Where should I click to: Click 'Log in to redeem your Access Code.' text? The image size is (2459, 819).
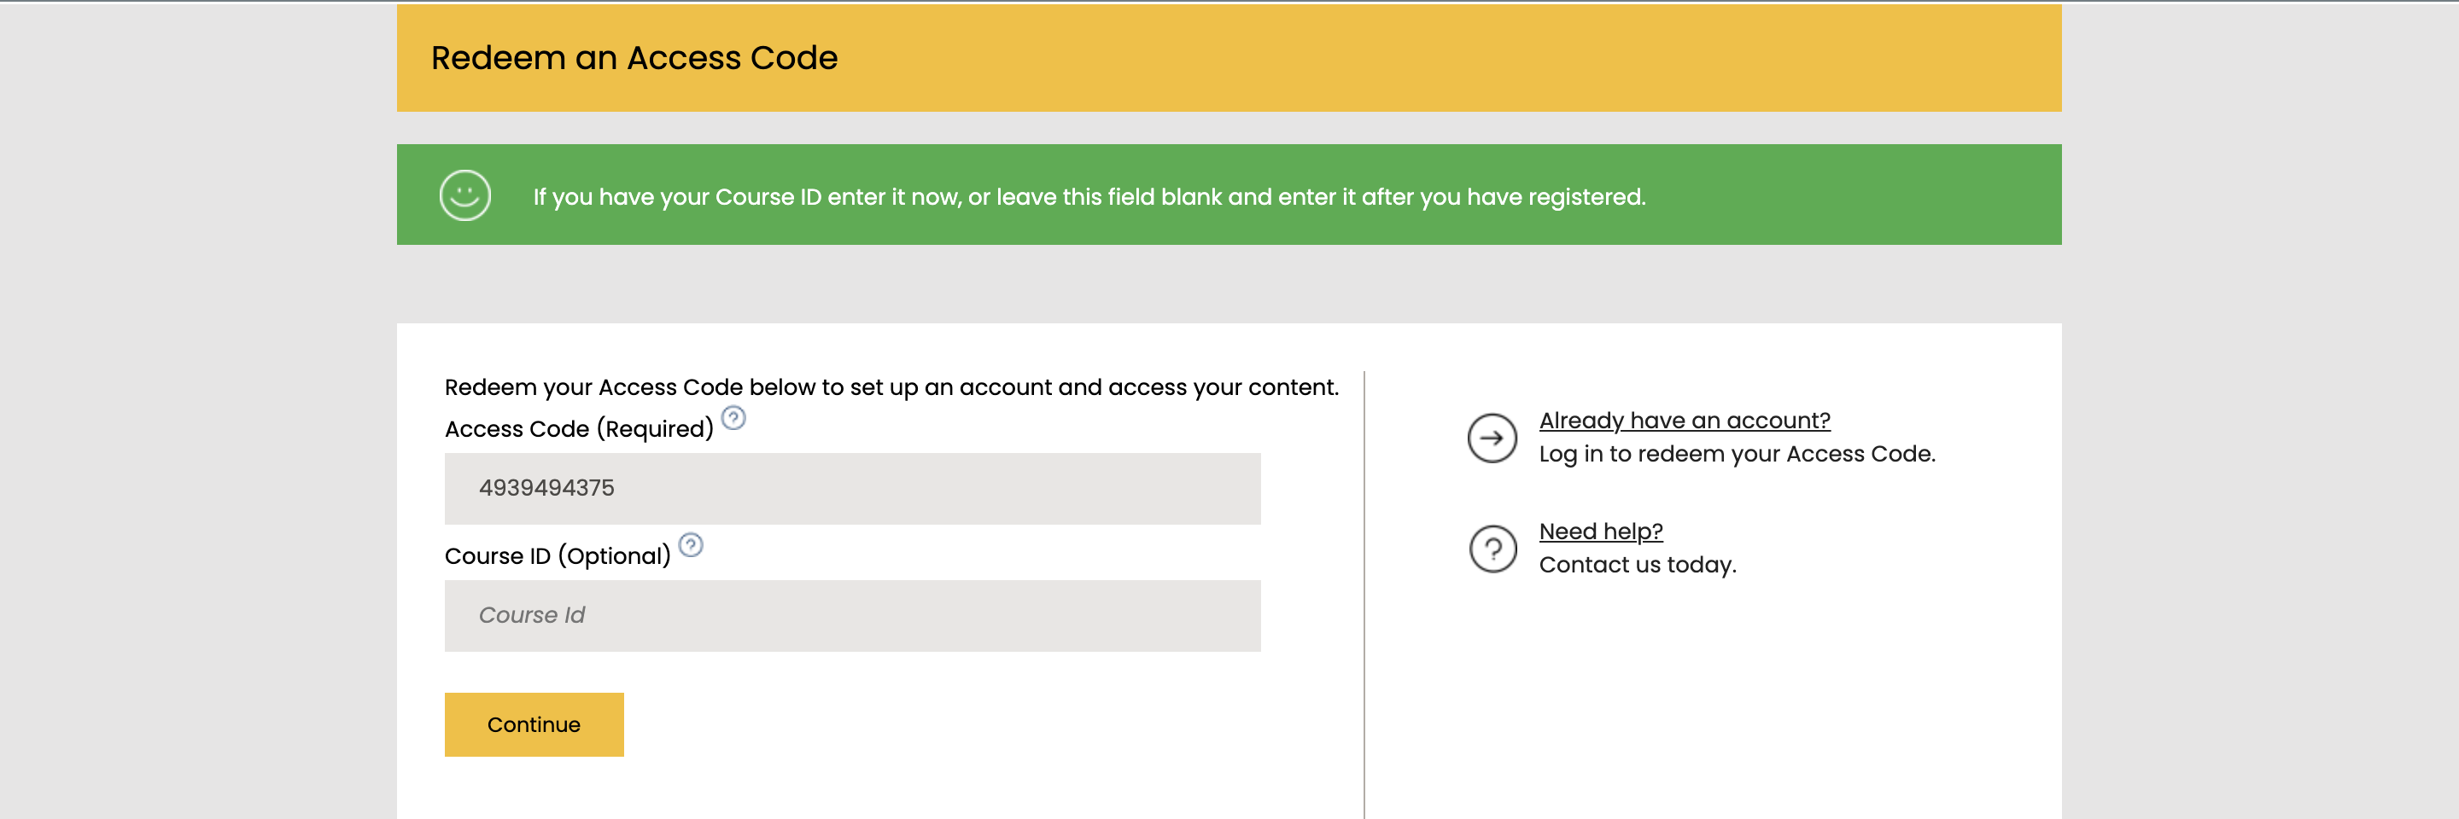(1737, 454)
